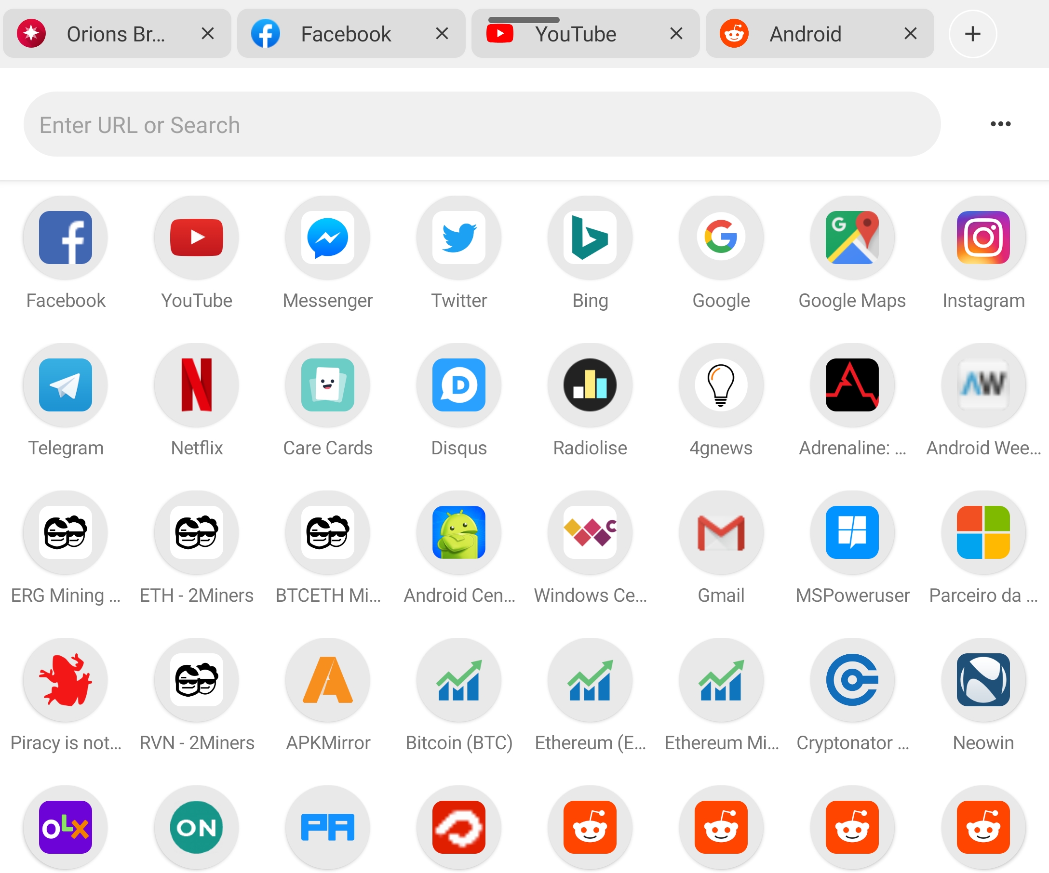Viewport: 1049px width, 873px height.
Task: Open the green ON shortcut icon
Action: click(x=197, y=828)
